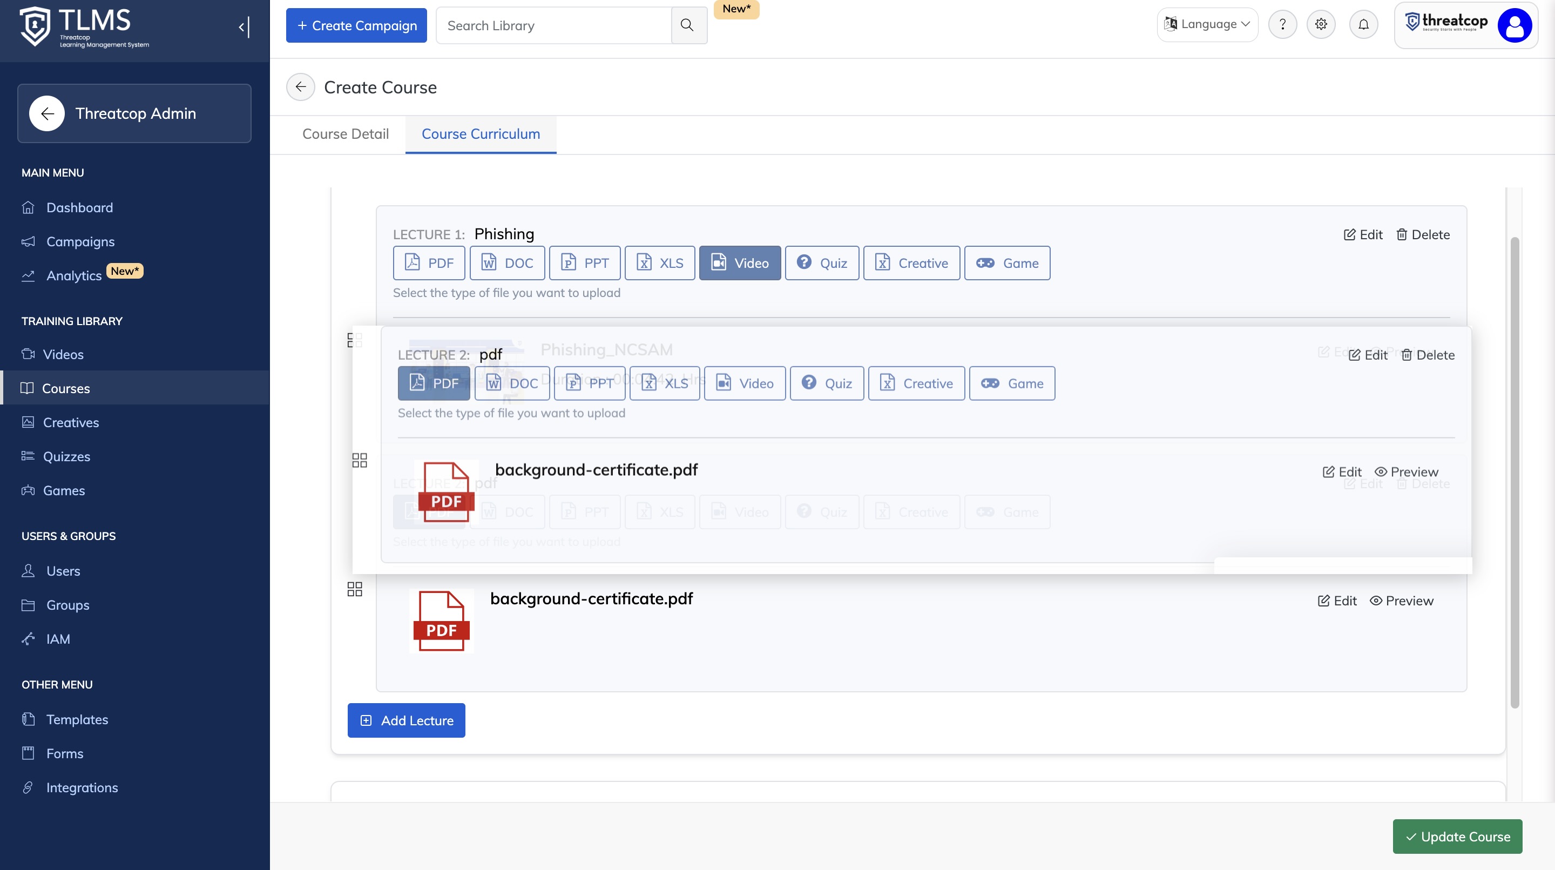This screenshot has width=1555, height=870.
Task: Select Quiz file type in Lecture 1
Action: point(822,262)
